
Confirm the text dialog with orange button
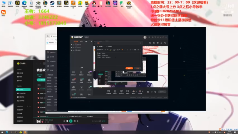click(129, 68)
